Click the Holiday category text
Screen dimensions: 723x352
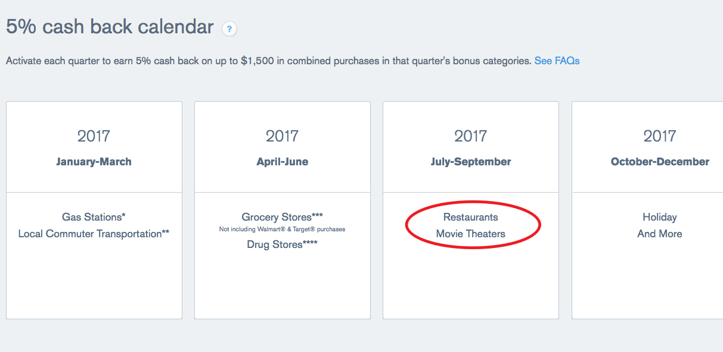tap(660, 217)
